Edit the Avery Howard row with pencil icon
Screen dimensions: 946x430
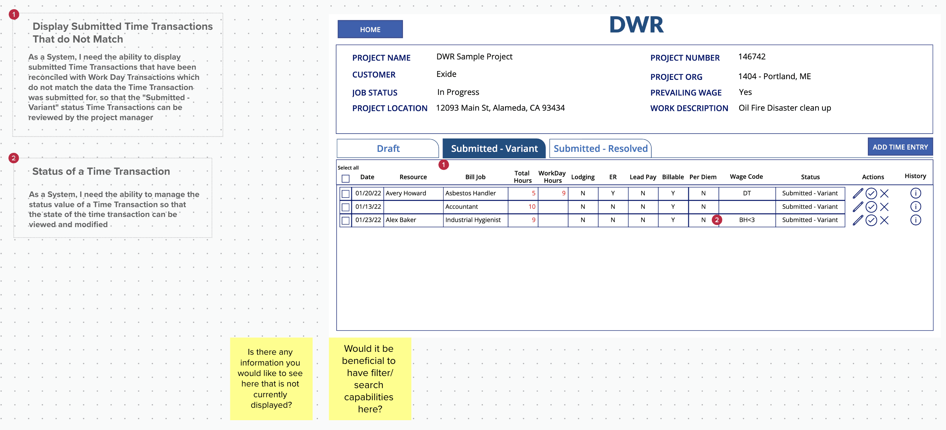coord(857,193)
